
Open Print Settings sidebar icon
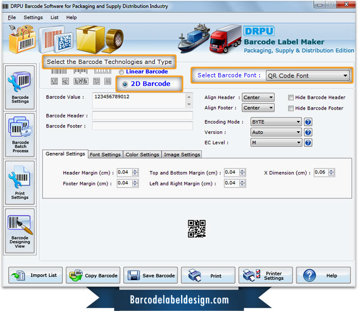20,183
